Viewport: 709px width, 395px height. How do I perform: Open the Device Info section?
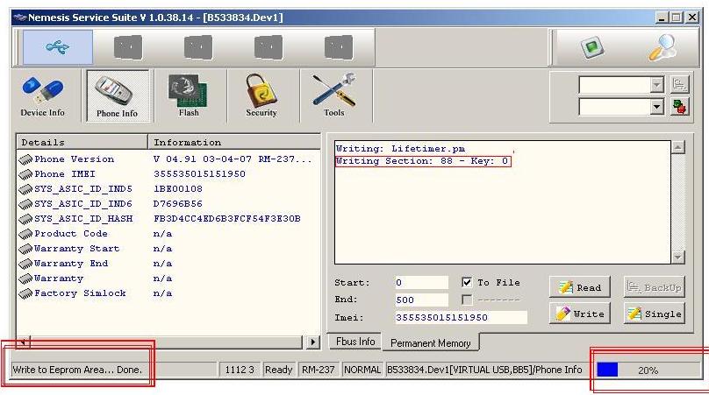click(42, 96)
